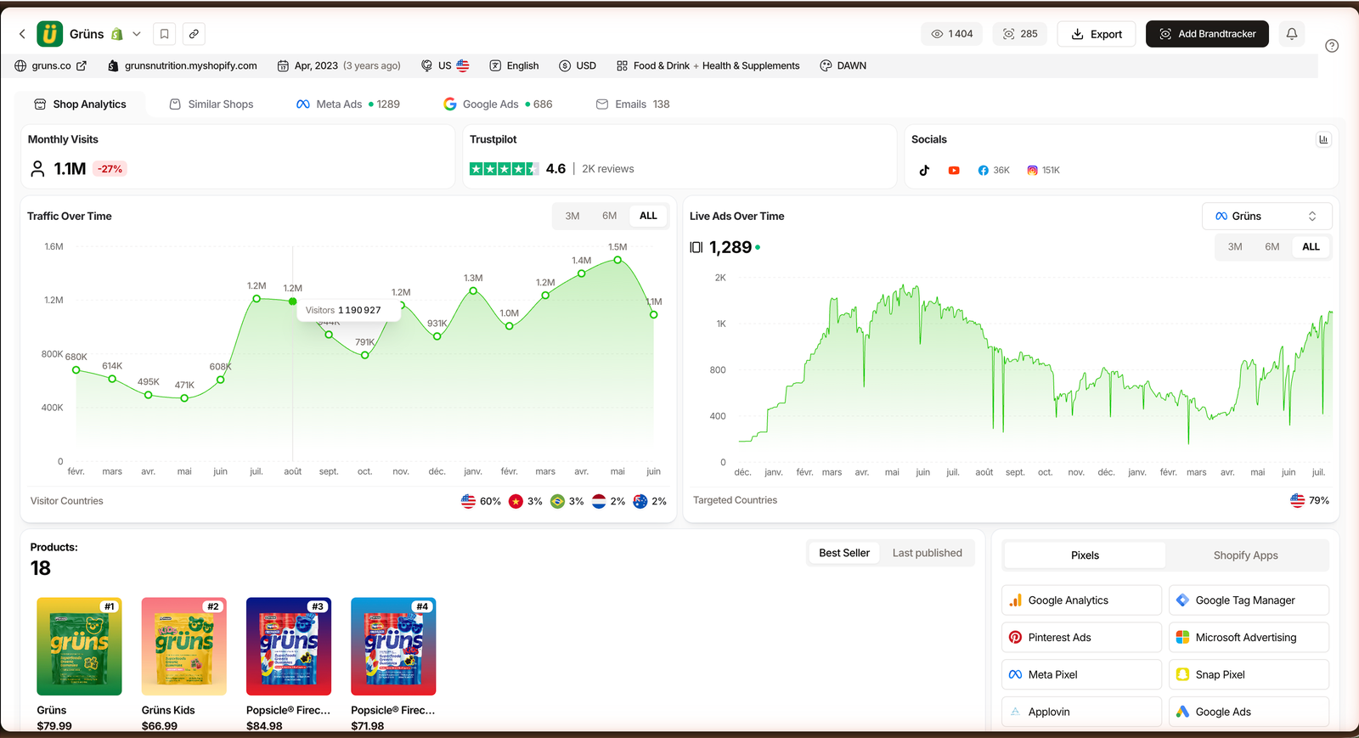Select the Pinterest Ads pixel
This screenshot has width=1359, height=738.
click(1081, 638)
